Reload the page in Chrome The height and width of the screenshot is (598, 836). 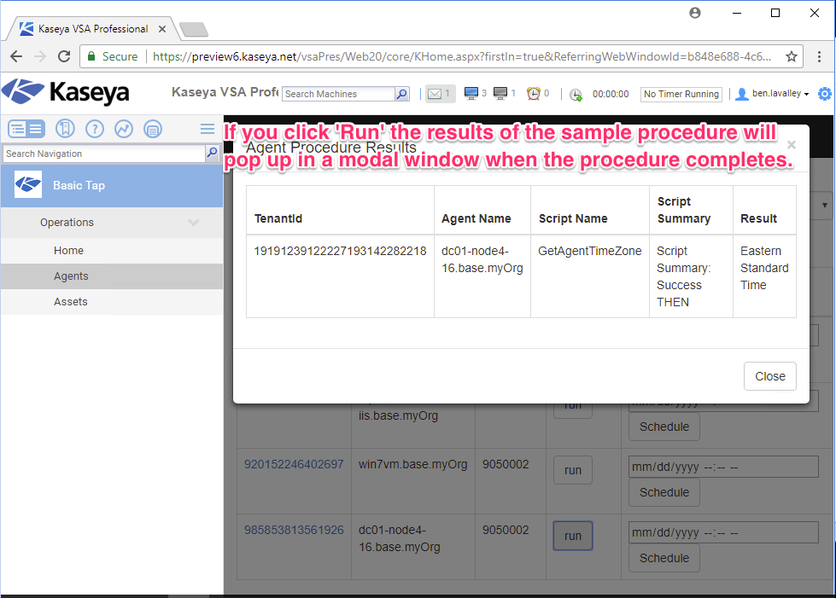pos(64,56)
